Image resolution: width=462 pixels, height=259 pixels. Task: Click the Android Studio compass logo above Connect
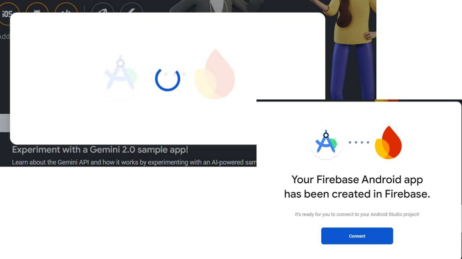[326, 143]
